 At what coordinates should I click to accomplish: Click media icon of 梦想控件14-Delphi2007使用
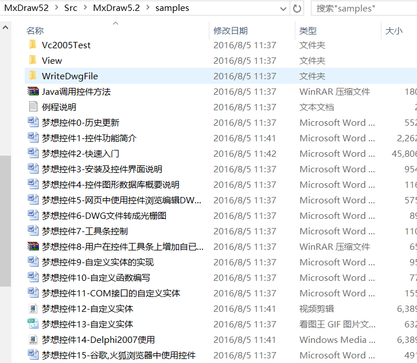click(x=33, y=339)
